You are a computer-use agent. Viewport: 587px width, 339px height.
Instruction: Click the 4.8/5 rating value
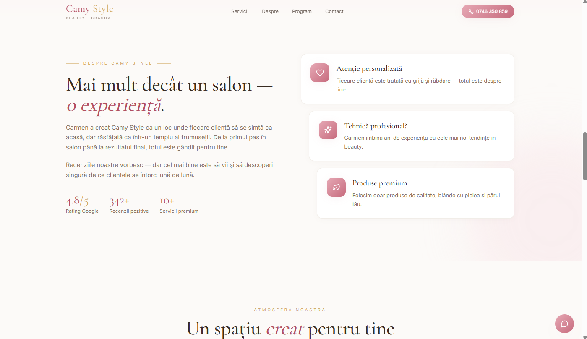[x=77, y=201]
